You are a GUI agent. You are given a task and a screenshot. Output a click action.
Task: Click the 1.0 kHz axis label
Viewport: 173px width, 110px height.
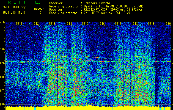point(2,50)
